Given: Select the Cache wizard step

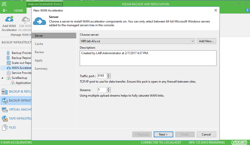Looking at the screenshot, I should pos(39,44).
